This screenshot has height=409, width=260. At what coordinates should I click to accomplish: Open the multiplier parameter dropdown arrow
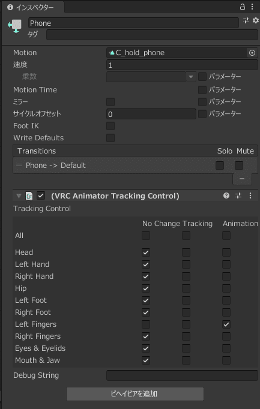coord(191,77)
